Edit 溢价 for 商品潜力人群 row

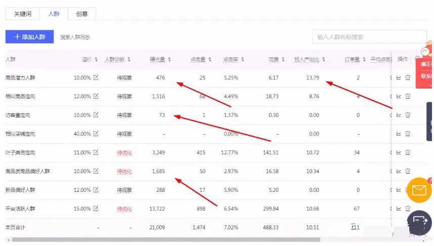96,77
